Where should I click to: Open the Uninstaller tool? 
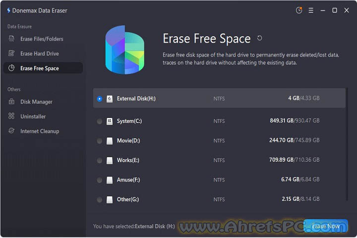[43, 116]
